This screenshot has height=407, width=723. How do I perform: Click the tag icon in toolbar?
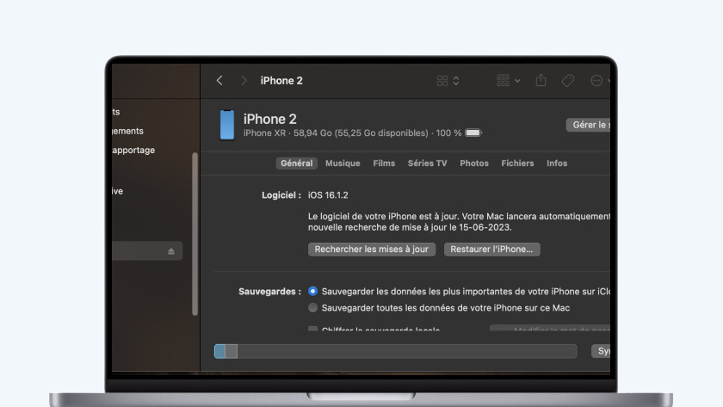pos(567,81)
